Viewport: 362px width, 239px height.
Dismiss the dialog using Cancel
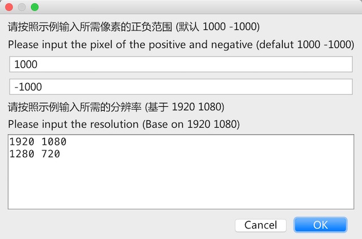[261, 225]
